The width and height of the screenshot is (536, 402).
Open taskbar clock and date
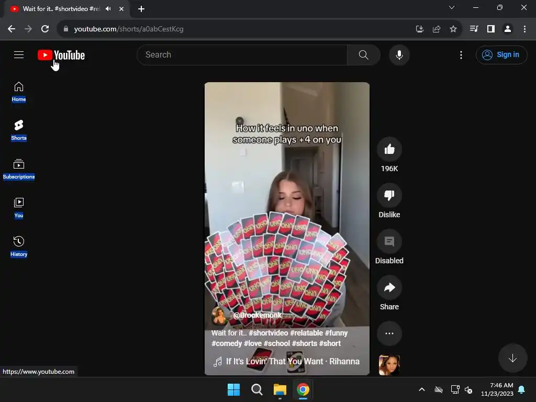point(497,389)
